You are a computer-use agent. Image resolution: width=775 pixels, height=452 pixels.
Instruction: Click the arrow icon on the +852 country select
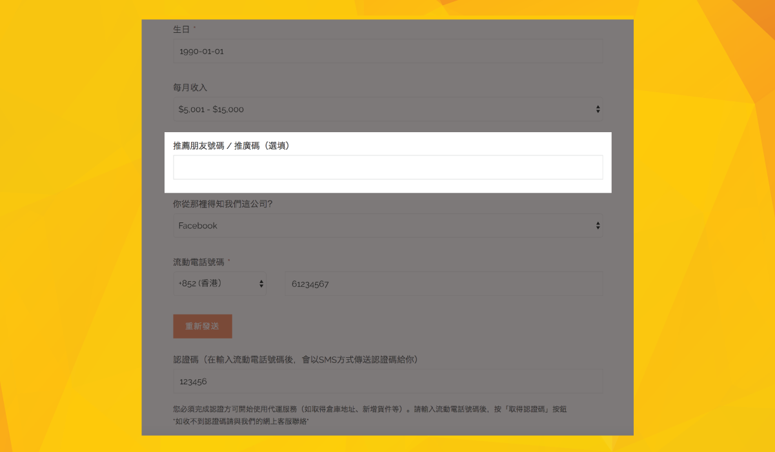pos(261,283)
